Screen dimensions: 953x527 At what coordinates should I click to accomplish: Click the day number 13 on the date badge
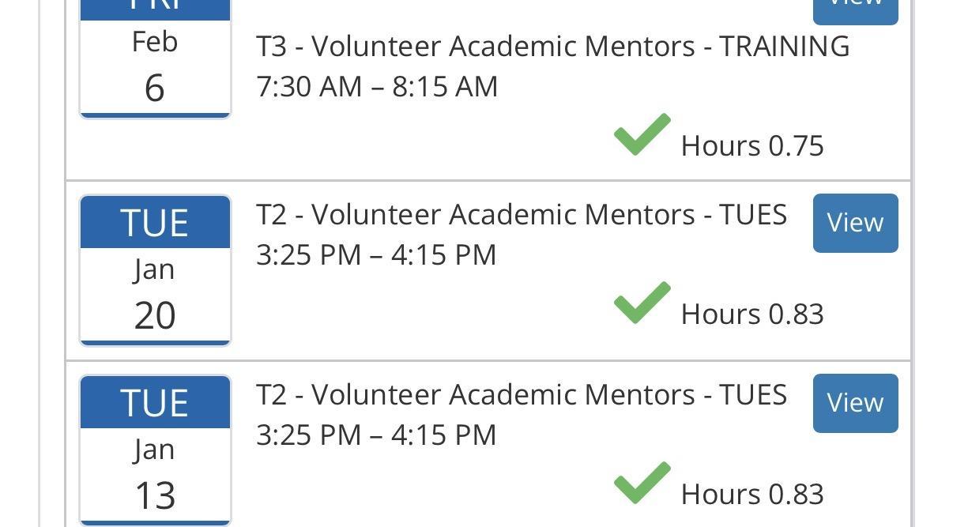pos(155,495)
